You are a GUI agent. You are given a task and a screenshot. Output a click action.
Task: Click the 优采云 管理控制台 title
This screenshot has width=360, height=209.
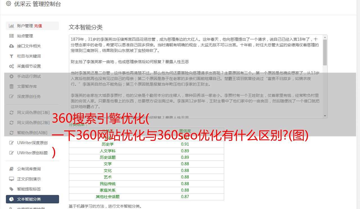[x=37, y=4]
